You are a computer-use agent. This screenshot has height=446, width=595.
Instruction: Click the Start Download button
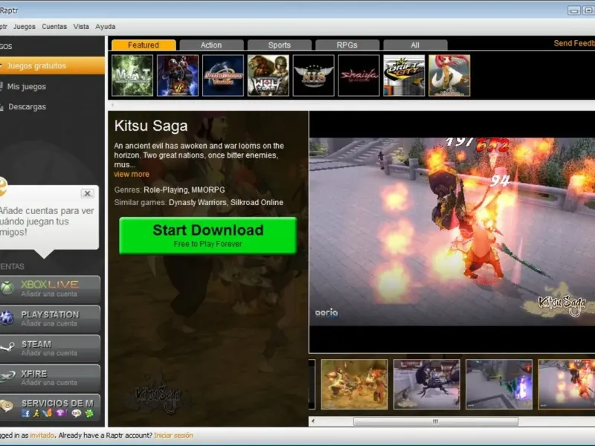click(208, 236)
